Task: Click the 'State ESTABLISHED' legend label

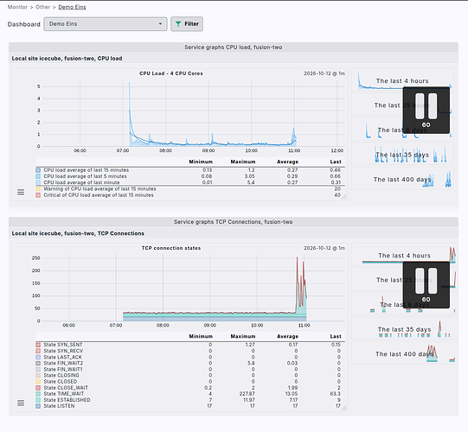Action: tap(67, 400)
